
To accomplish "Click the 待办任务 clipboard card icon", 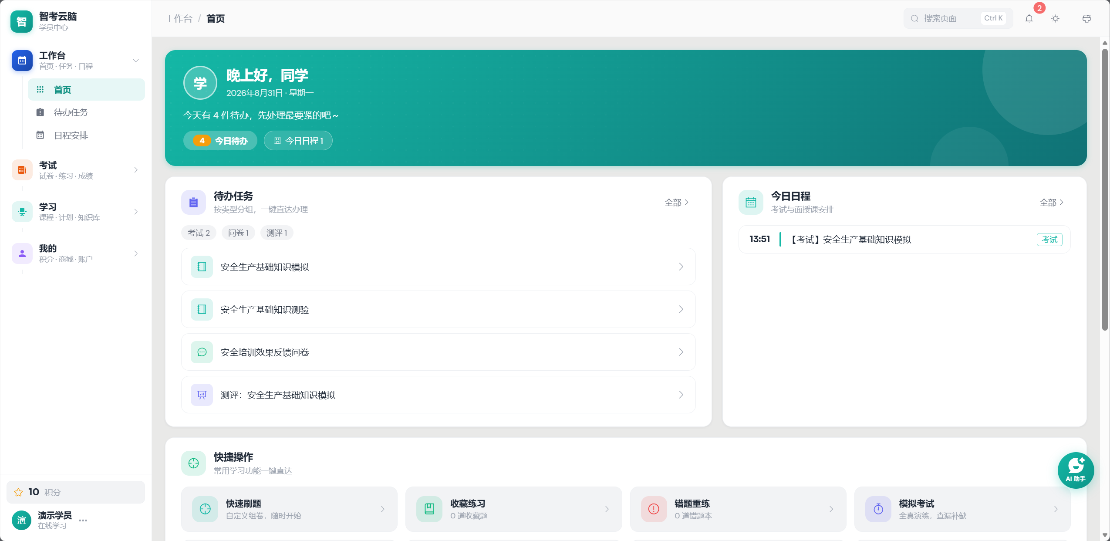I will click(x=193, y=202).
